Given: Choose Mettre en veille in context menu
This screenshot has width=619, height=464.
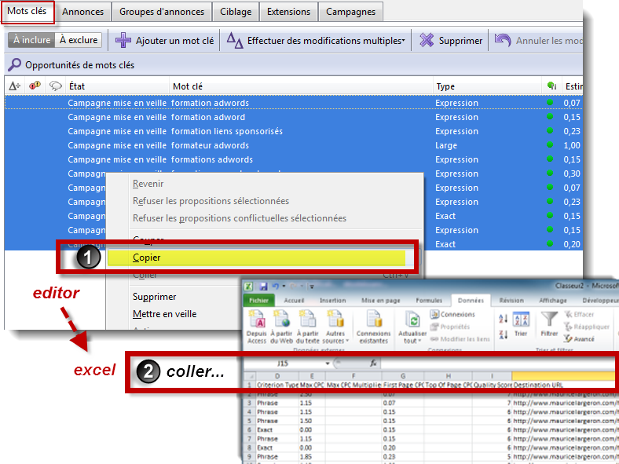Looking at the screenshot, I should [x=165, y=314].
